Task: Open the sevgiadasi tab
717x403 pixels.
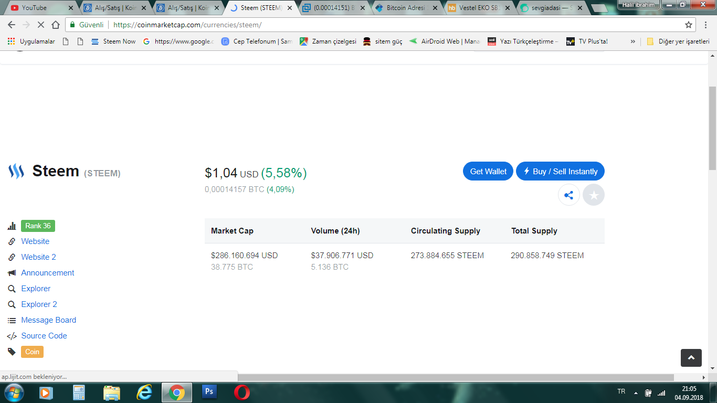Action: click(552, 8)
